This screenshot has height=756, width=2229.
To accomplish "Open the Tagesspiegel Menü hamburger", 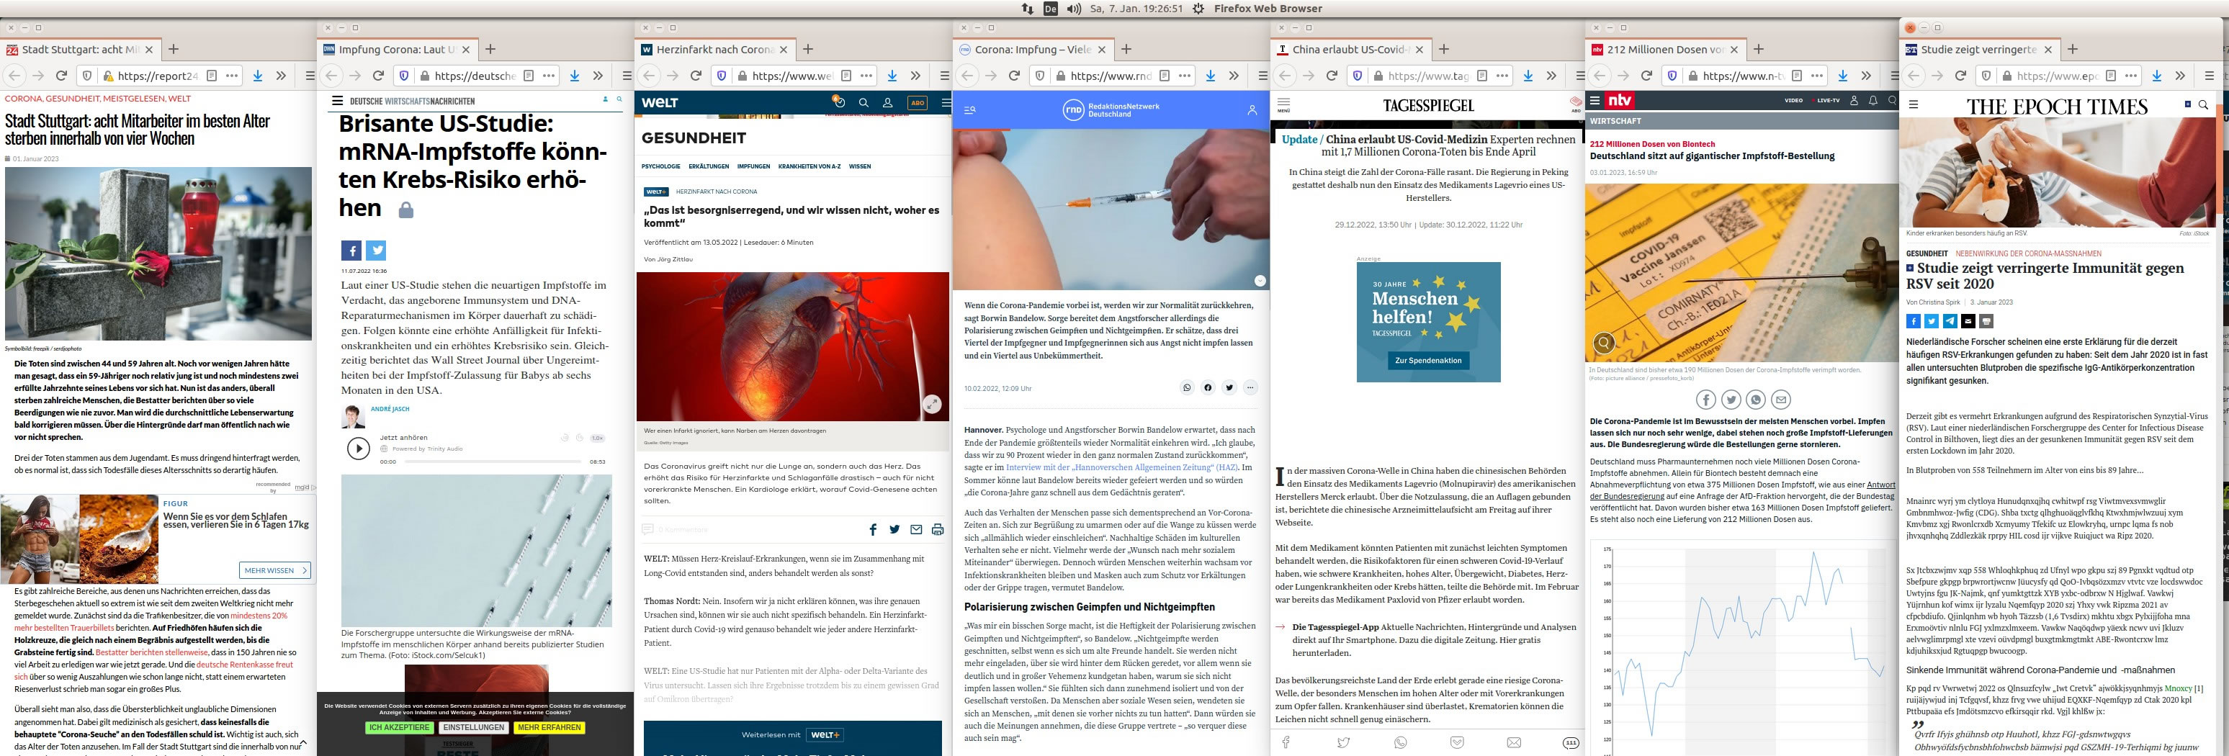I will (1284, 104).
